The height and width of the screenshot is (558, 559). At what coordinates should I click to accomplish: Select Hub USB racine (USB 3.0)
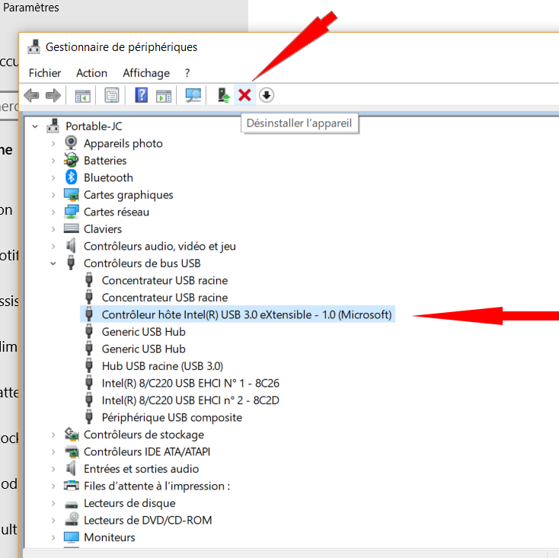[x=162, y=366]
